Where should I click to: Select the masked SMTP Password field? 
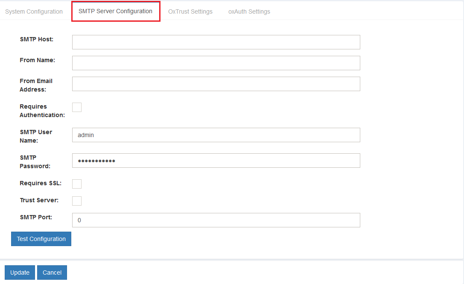pyautogui.click(x=216, y=161)
